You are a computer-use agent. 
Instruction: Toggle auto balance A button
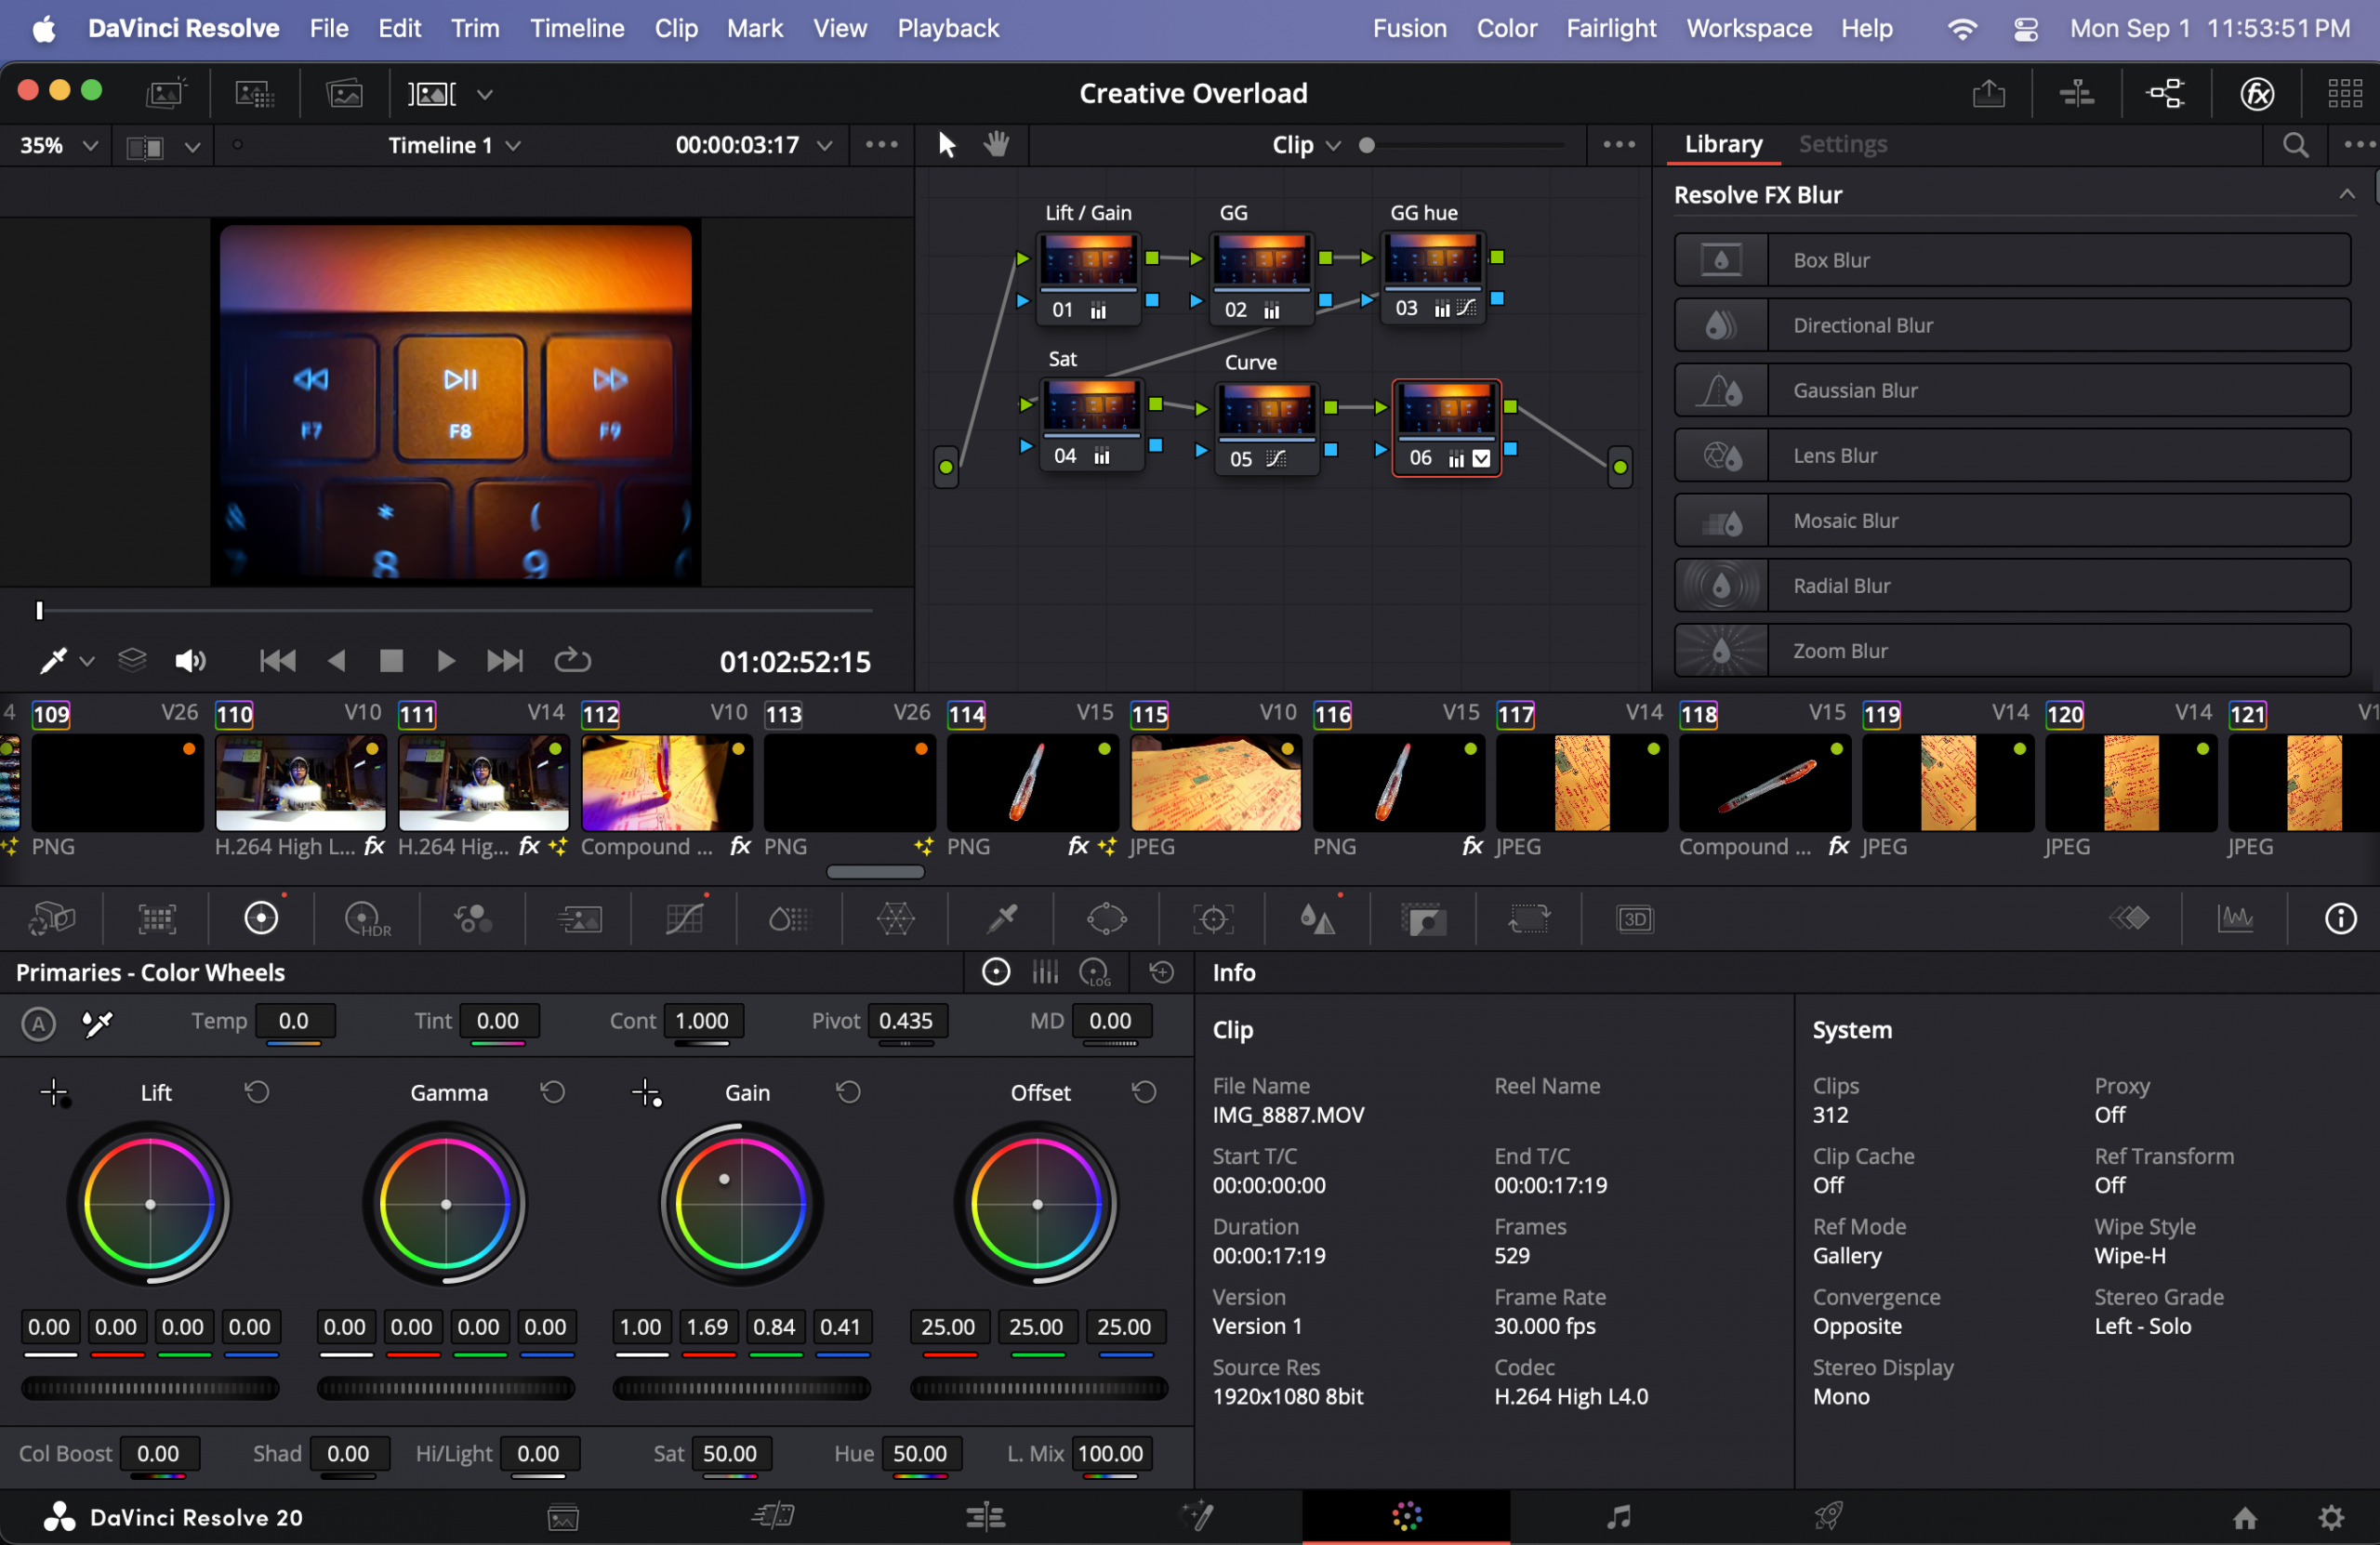(38, 1023)
